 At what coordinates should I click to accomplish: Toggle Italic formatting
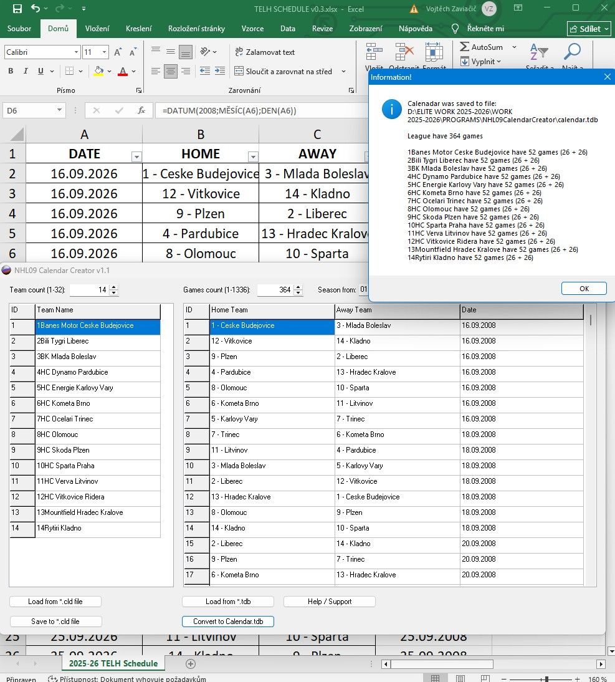pos(26,71)
